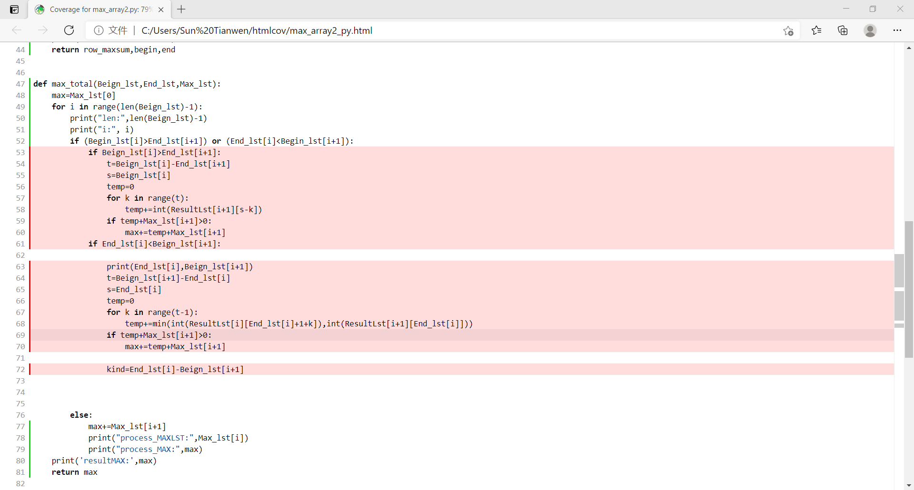Click the def max_total line
Viewport: 914px width, 490px height.
(x=127, y=84)
